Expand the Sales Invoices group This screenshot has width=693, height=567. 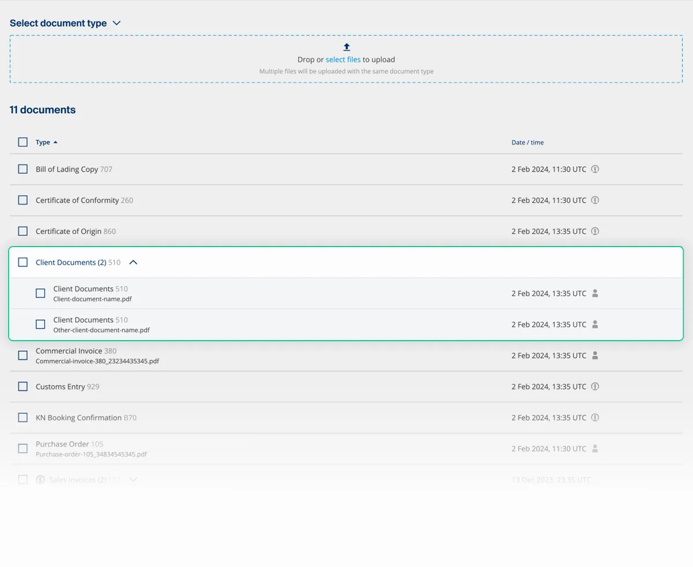point(133,479)
